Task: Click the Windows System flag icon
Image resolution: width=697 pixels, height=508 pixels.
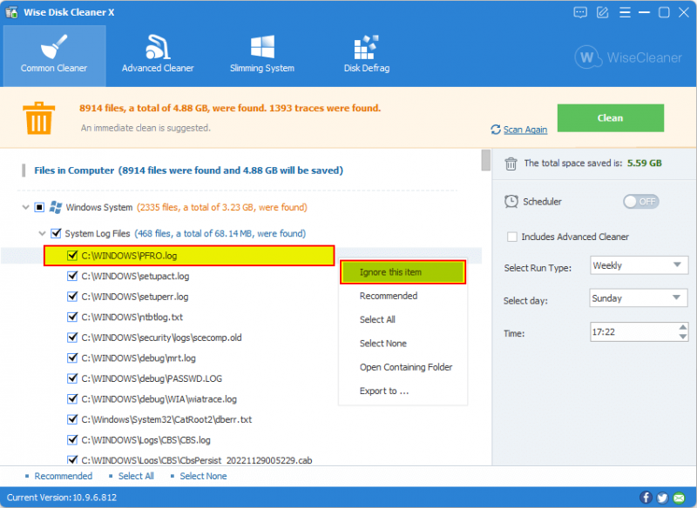Action: 56,207
